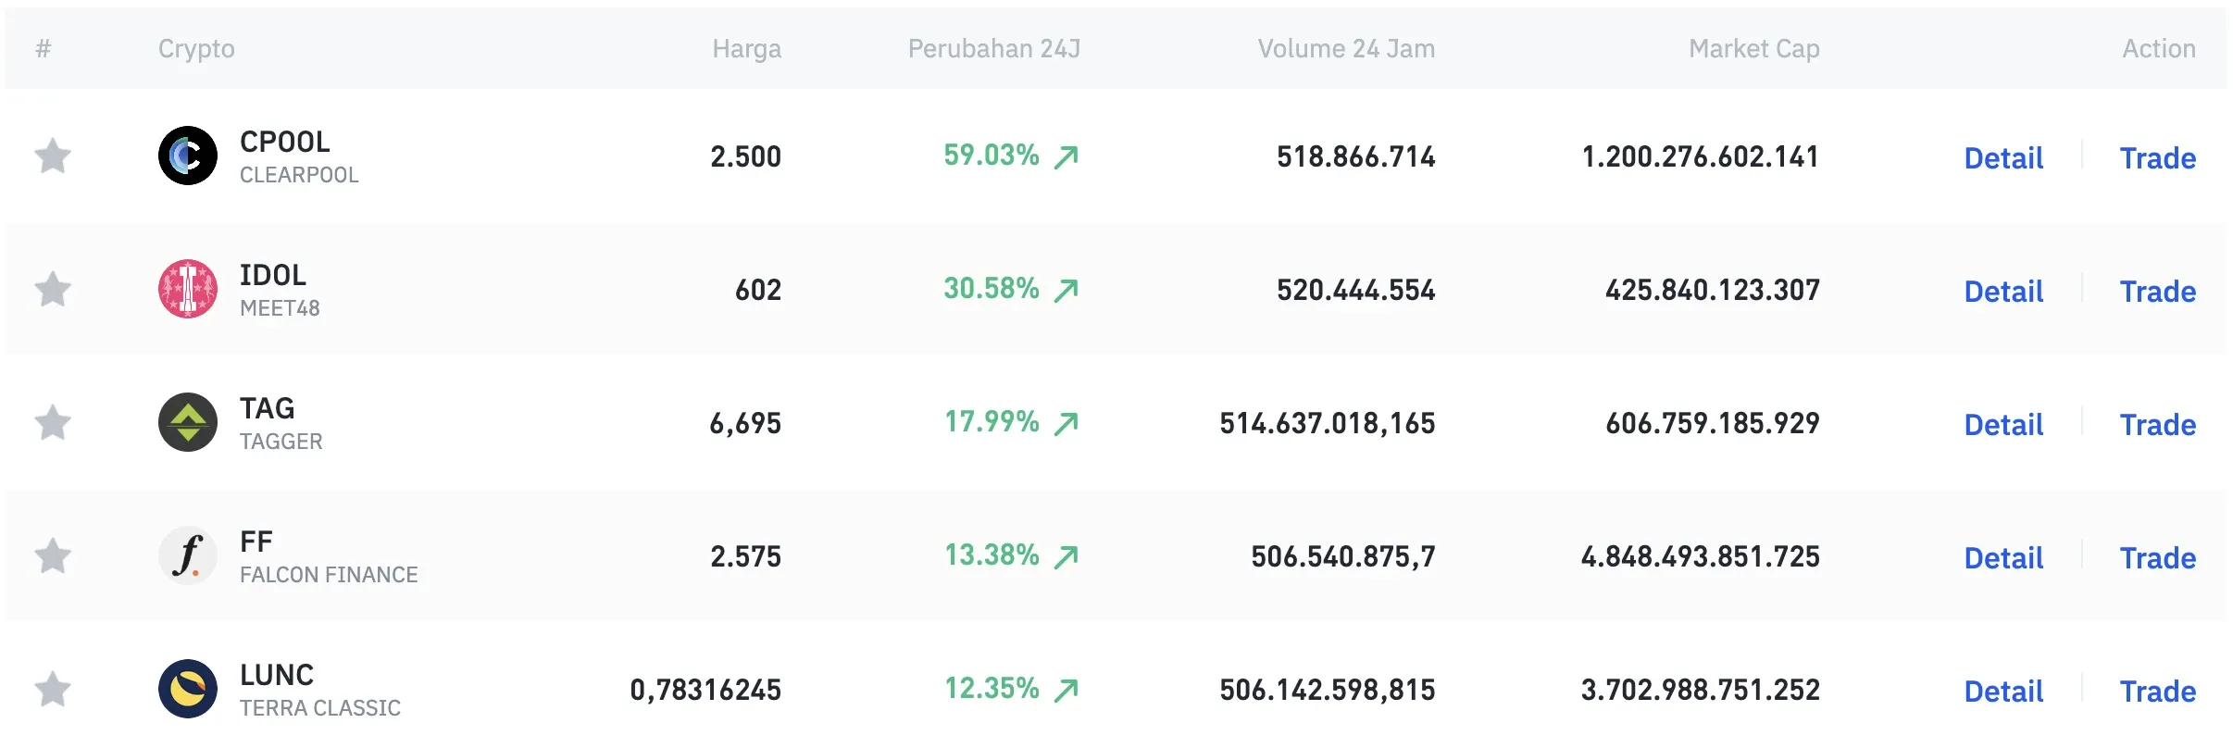The image size is (2233, 748).
Task: Click the CPOOL Clearpool coin logo
Action: click(188, 156)
